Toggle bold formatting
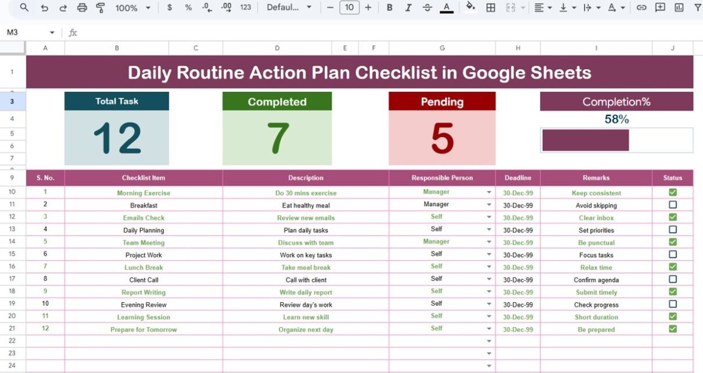The width and height of the screenshot is (703, 373). tap(389, 8)
